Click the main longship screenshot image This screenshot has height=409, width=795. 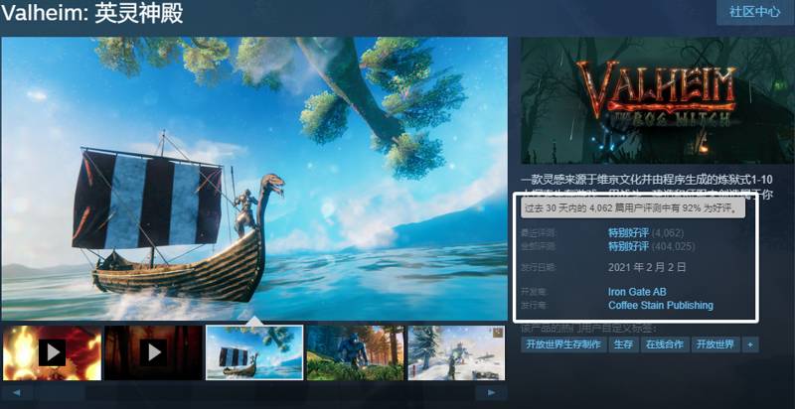coord(254,178)
